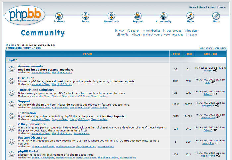Click the Support lifebuoy icon
Screen dimensions: 232x160
coord(138,16)
